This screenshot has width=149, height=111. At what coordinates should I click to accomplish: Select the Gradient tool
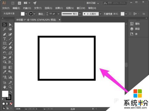[x=10, y=67]
